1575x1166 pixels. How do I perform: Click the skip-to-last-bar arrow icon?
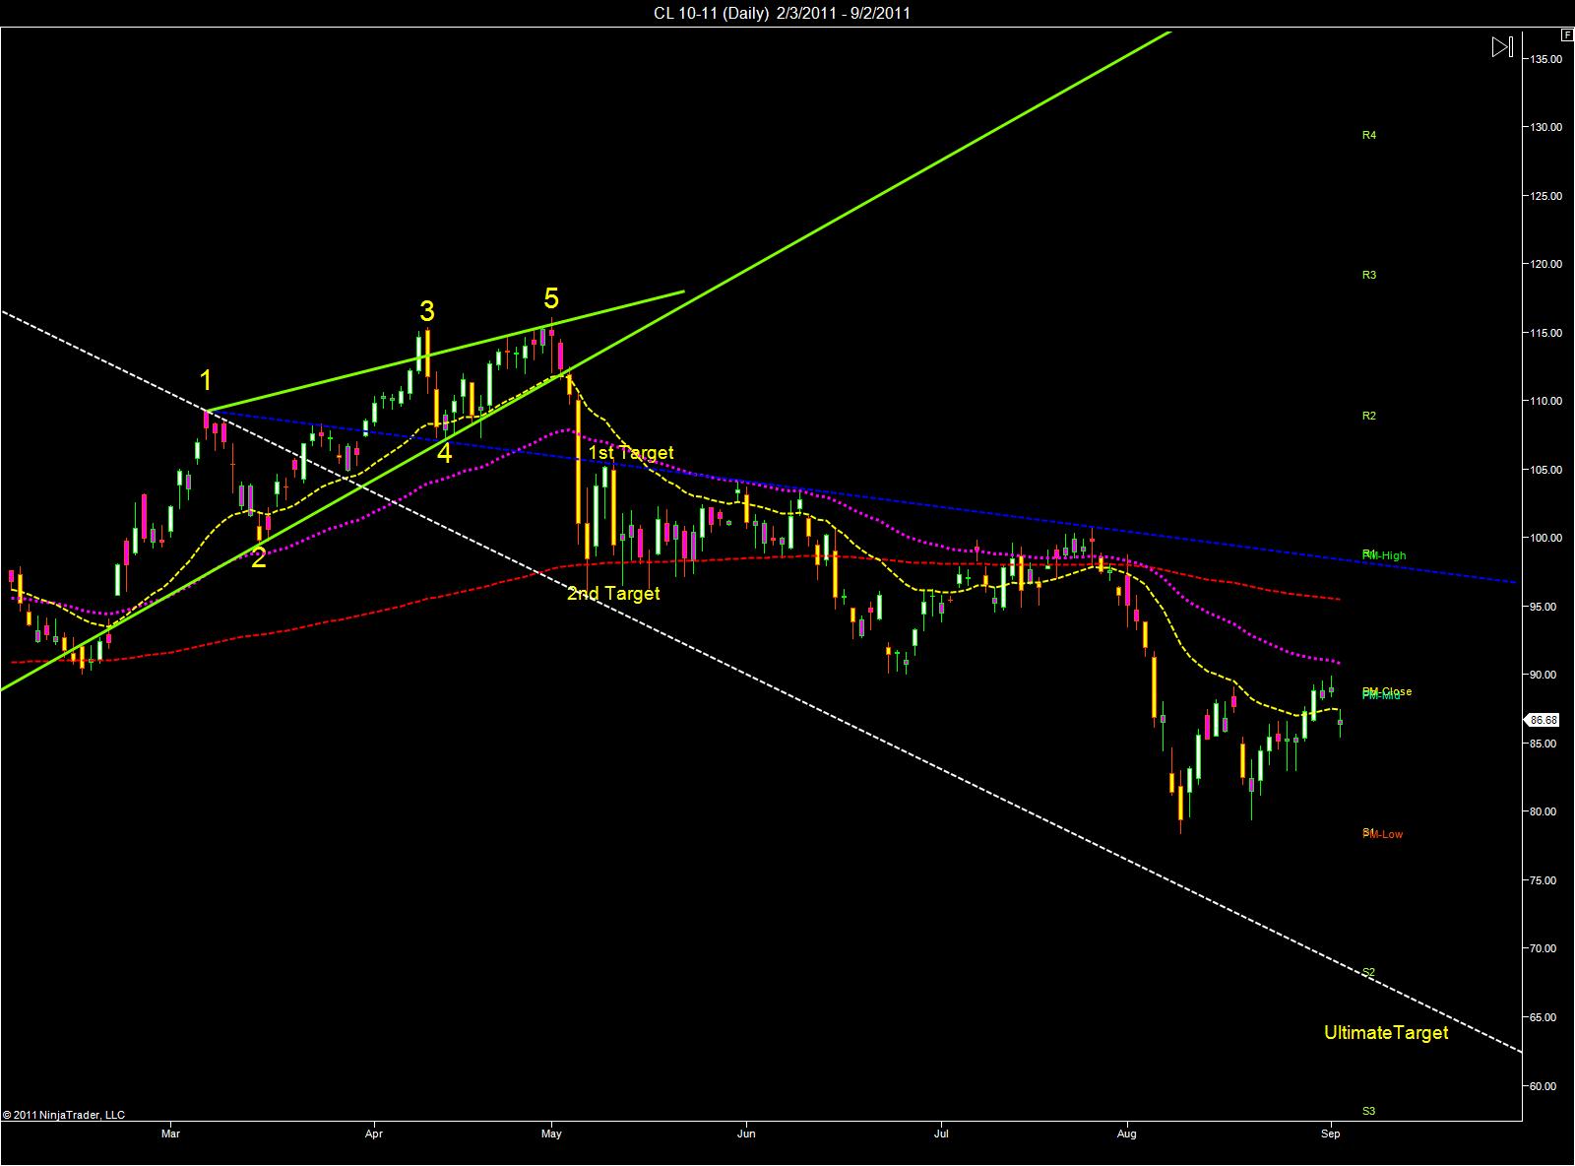point(1502,46)
